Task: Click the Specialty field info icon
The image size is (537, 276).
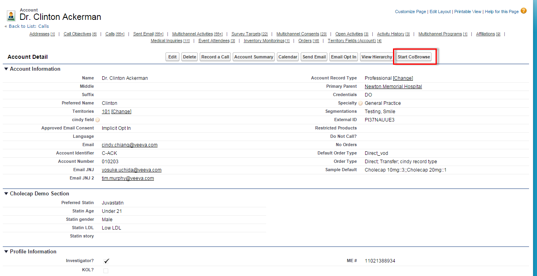Action: click(360, 103)
